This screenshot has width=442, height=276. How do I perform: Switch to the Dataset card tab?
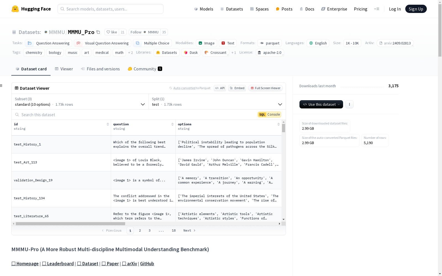point(31,69)
